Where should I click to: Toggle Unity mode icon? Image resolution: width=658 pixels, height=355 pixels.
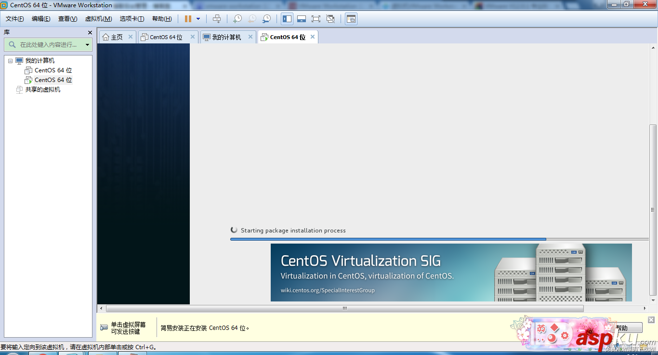point(330,19)
